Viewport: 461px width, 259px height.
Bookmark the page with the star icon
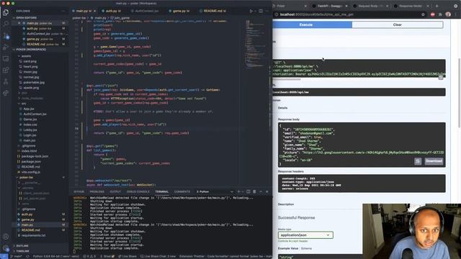coord(423,14)
